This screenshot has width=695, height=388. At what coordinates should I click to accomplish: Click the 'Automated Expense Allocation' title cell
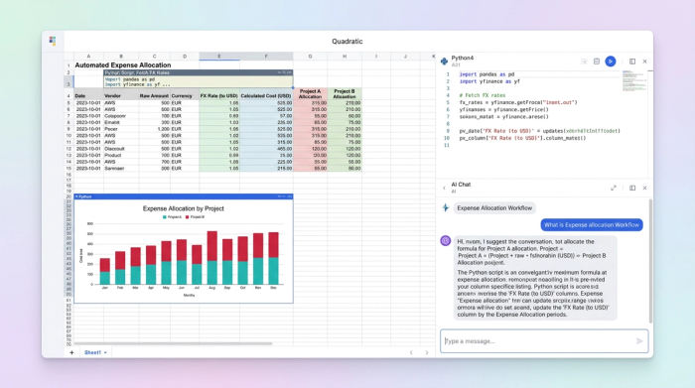pyautogui.click(x=123, y=65)
